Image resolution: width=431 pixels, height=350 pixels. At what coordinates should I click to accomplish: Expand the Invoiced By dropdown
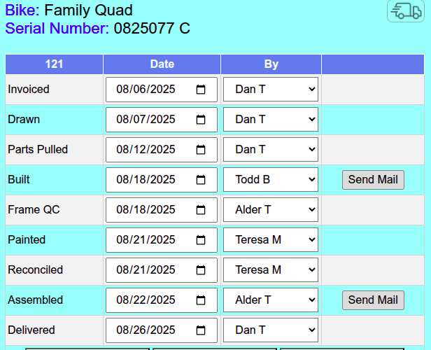click(271, 90)
